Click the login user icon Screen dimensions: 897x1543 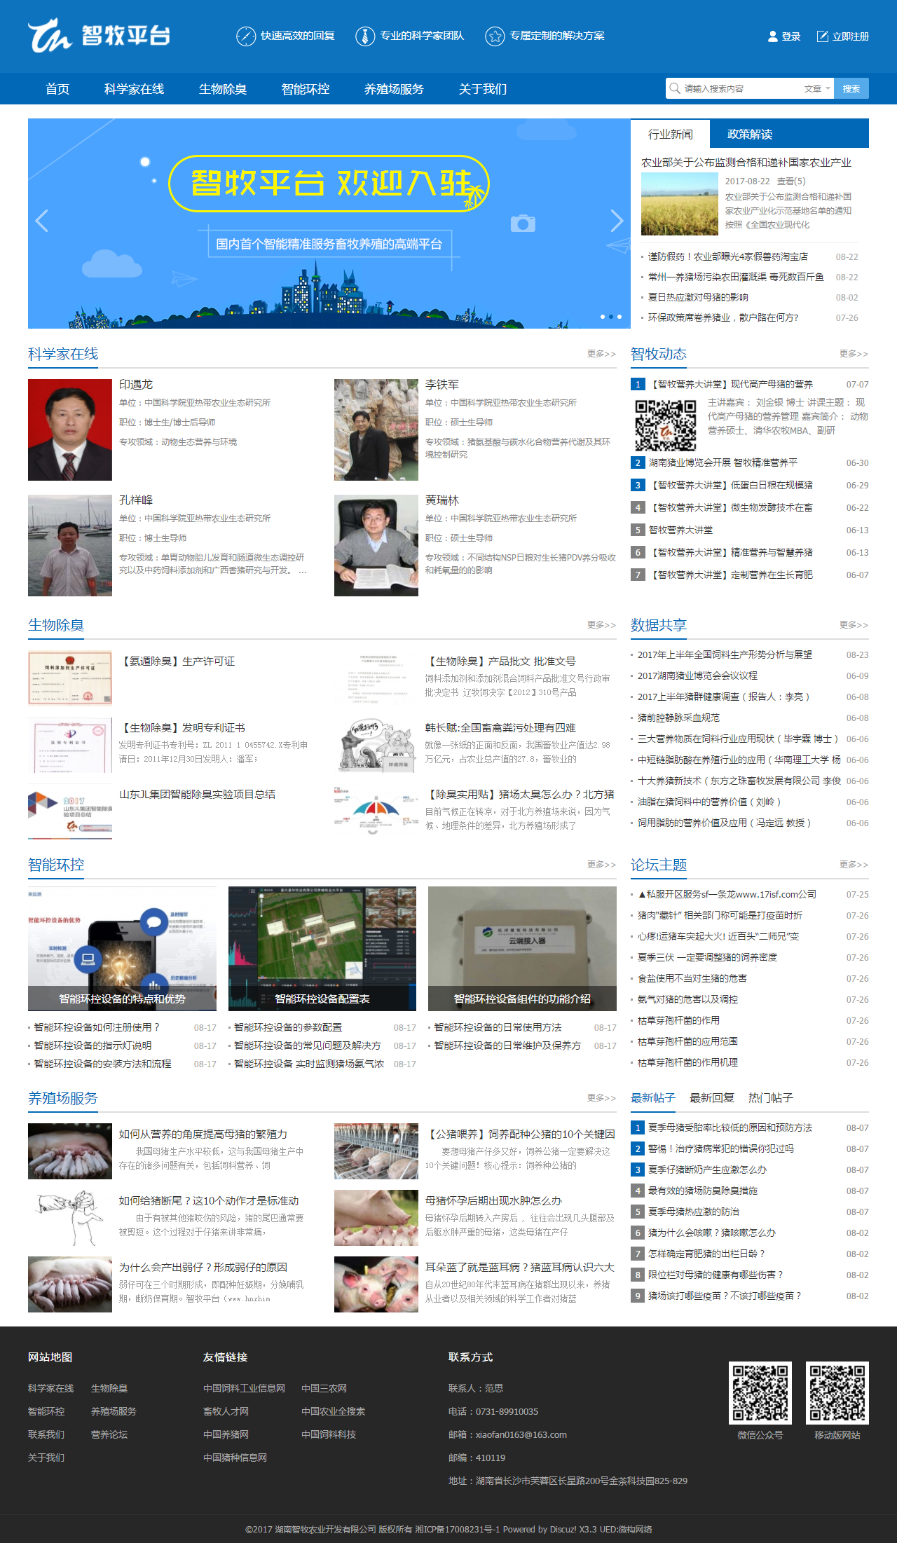772,36
